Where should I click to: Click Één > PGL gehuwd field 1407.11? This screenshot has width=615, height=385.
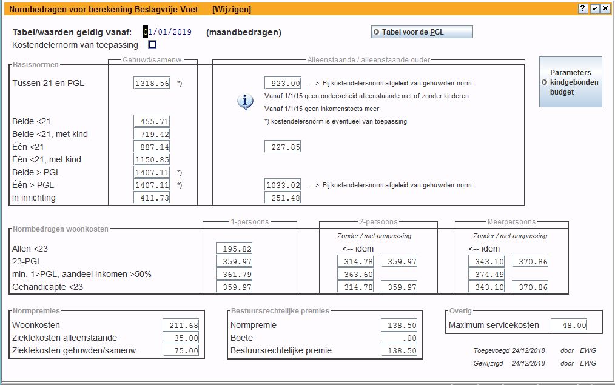pos(152,185)
